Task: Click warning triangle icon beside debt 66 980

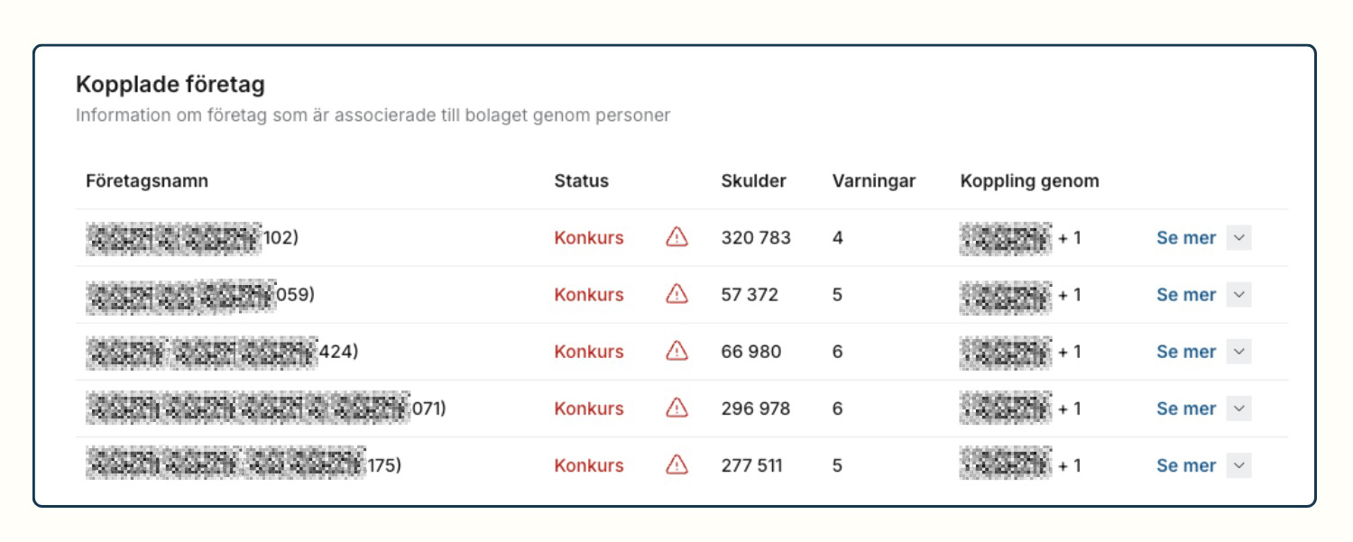Action: (x=676, y=351)
